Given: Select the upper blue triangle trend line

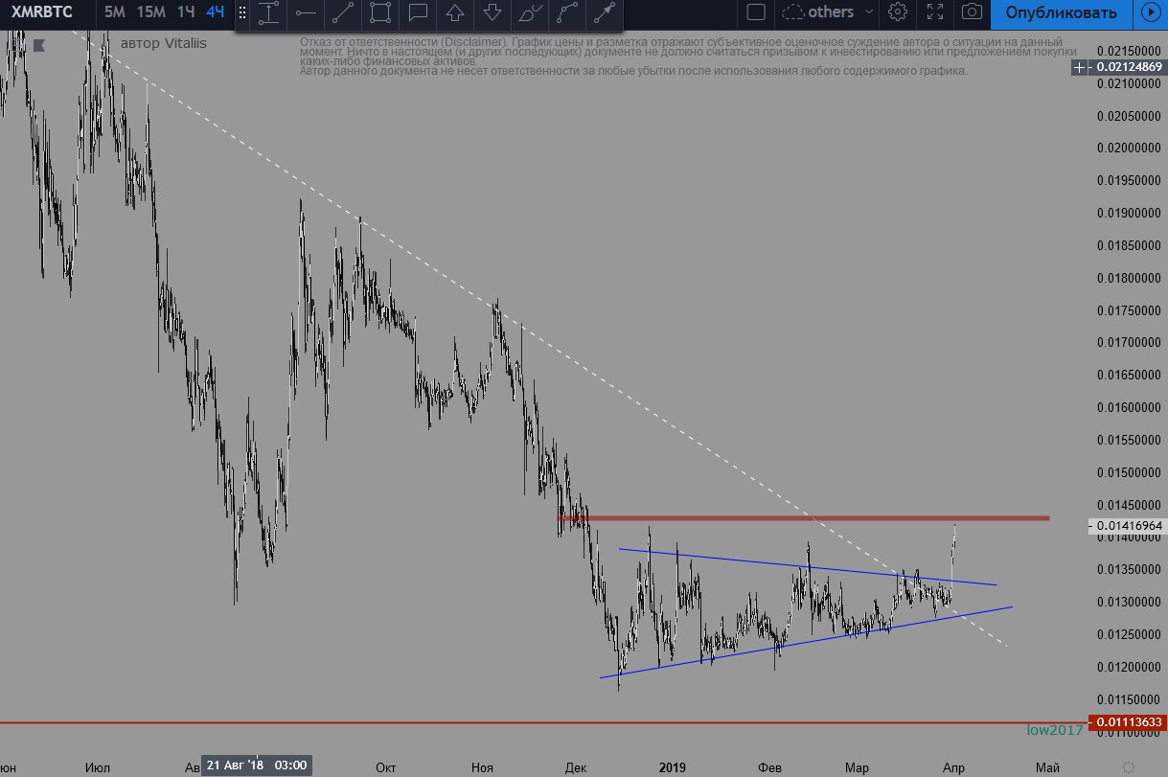Looking at the screenshot, I should (808, 566).
